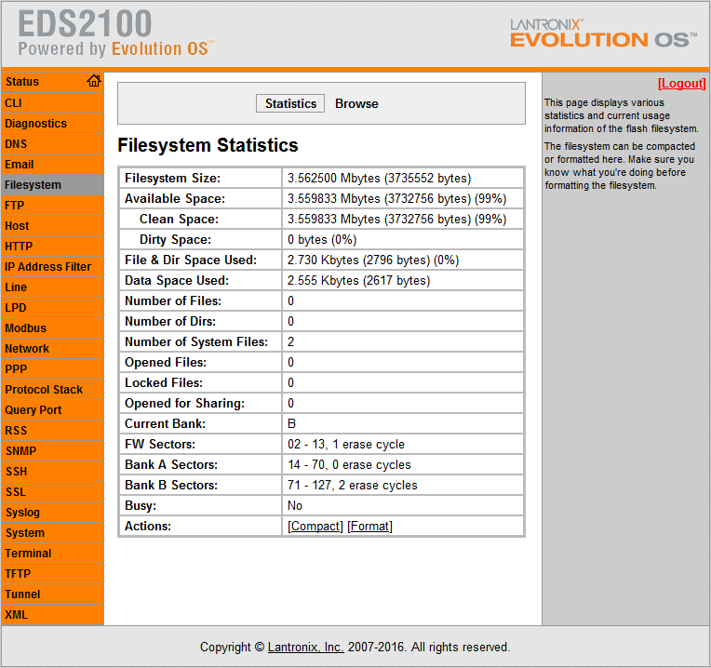This screenshot has height=668, width=711.
Task: Click the Logout link
Action: coord(681,84)
